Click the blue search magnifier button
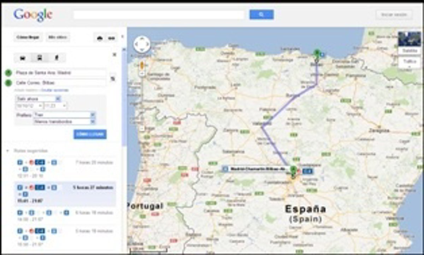 [x=261, y=14]
